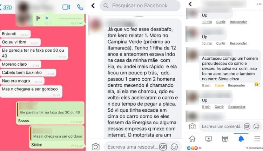Open emoji picker in the reply box
This screenshot has width=263, height=151.
[174, 147]
